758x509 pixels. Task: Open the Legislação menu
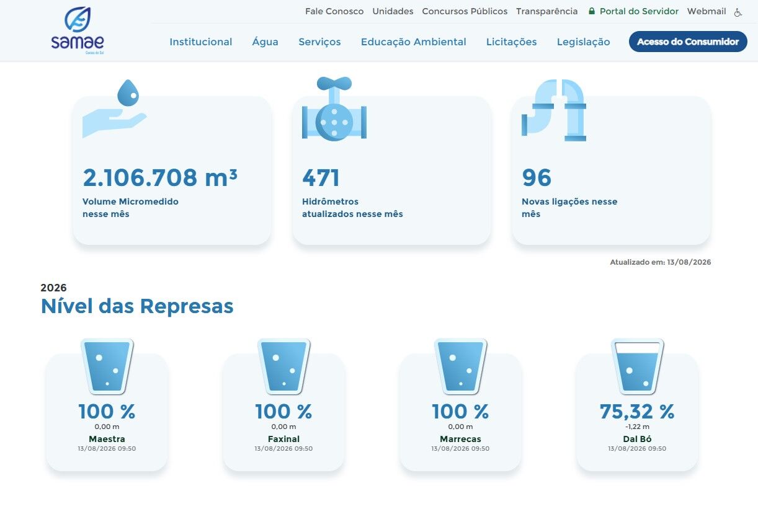coord(584,42)
